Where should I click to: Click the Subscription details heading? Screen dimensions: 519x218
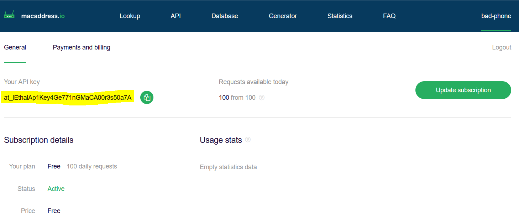[x=38, y=140]
